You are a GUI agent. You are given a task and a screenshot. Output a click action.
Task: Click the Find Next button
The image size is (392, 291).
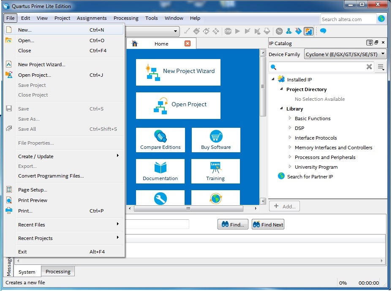pyautogui.click(x=268, y=224)
